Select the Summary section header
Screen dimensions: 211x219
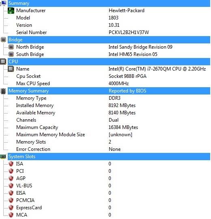(x=109, y=3)
